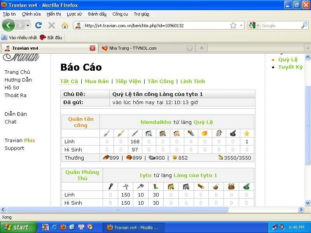Click the Google search box
311x233 pixels.
[x=281, y=26]
